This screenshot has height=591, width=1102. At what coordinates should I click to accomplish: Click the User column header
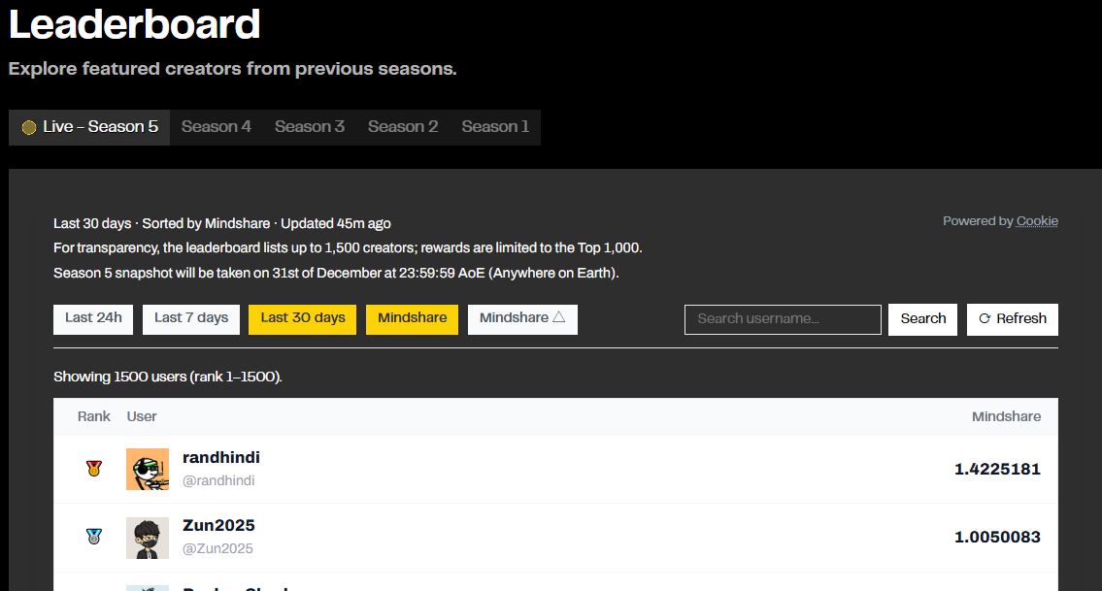click(x=141, y=416)
